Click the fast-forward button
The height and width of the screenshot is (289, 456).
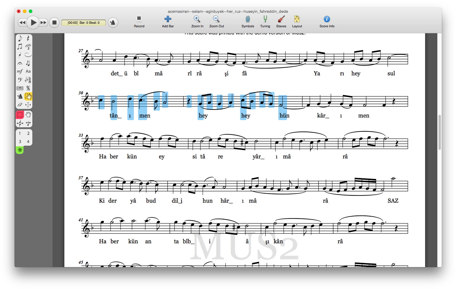[44, 23]
